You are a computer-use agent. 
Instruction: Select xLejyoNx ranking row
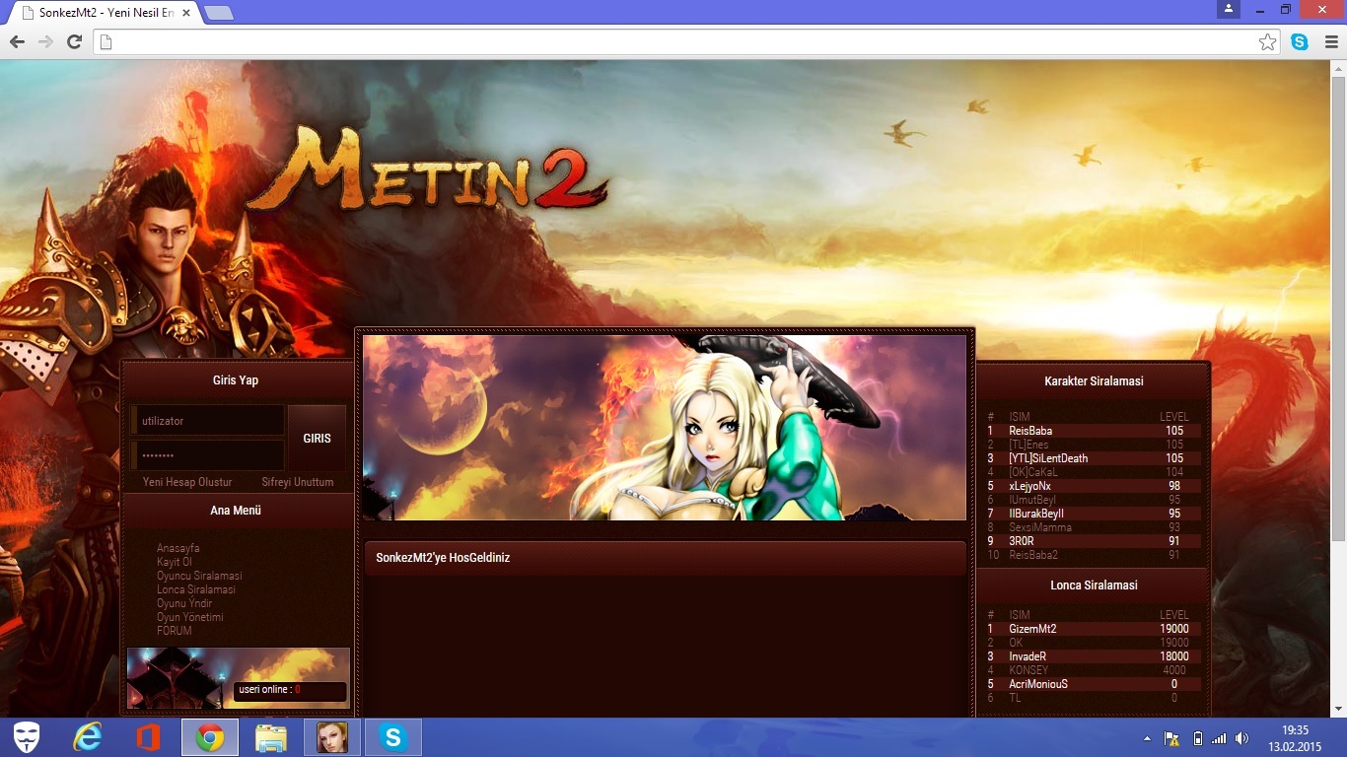[x=1094, y=486]
